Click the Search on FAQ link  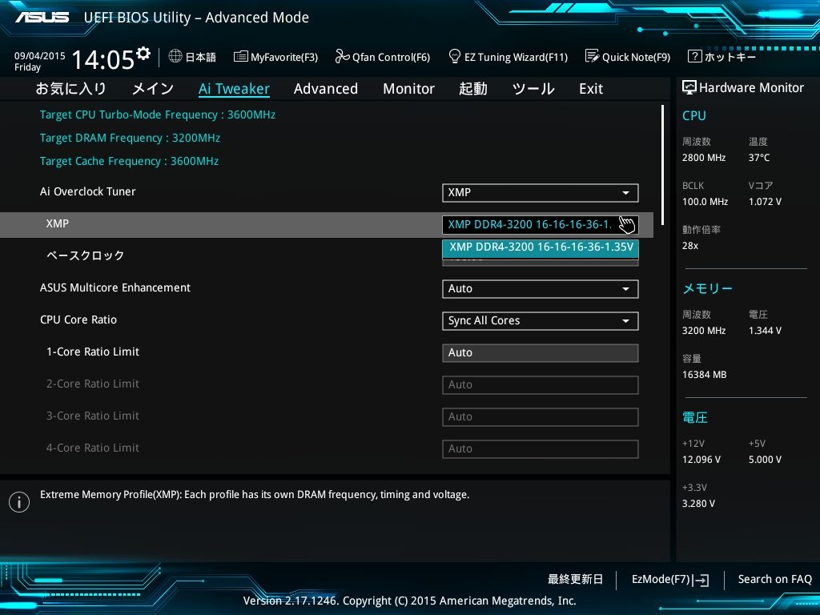click(x=774, y=580)
